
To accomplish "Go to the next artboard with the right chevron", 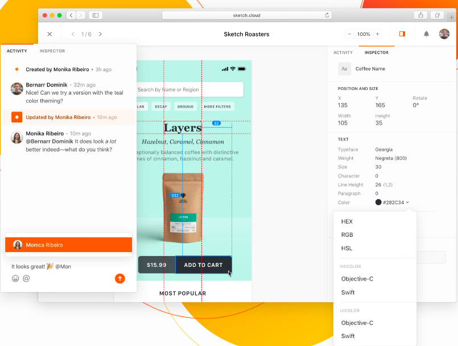I will click(101, 34).
